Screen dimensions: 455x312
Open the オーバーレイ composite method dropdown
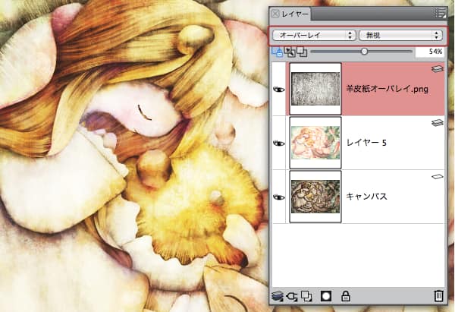tap(314, 35)
